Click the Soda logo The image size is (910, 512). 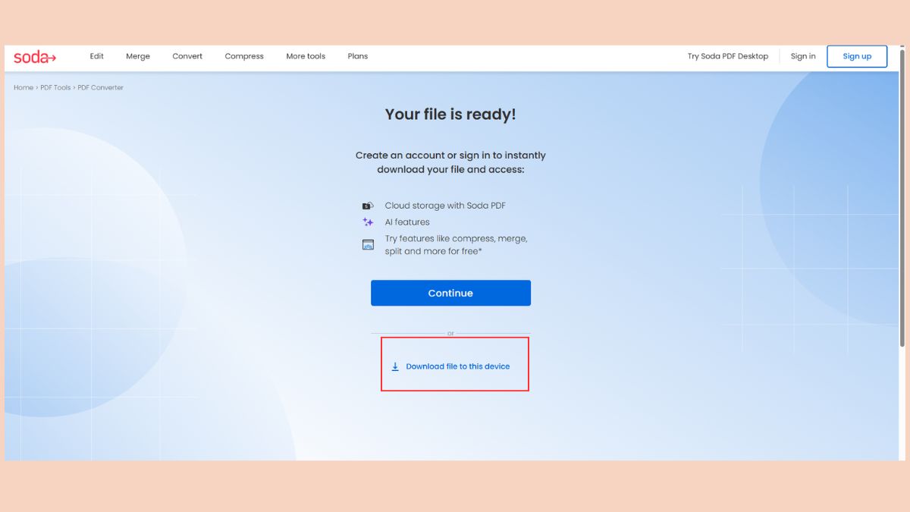tap(35, 57)
